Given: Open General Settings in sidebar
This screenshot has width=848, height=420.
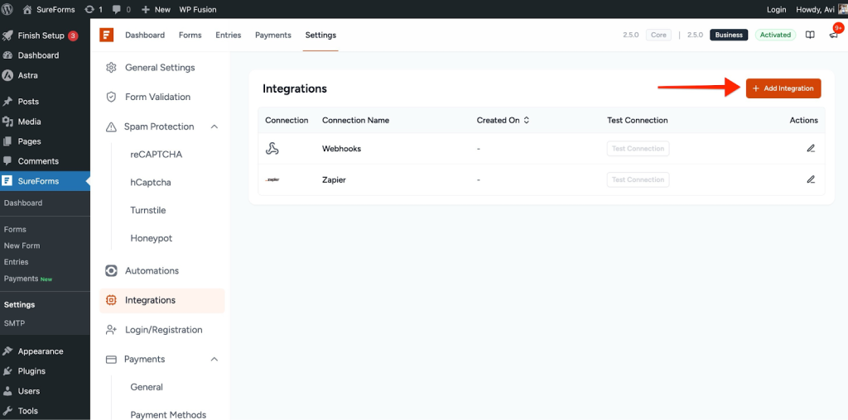Looking at the screenshot, I should pyautogui.click(x=160, y=67).
